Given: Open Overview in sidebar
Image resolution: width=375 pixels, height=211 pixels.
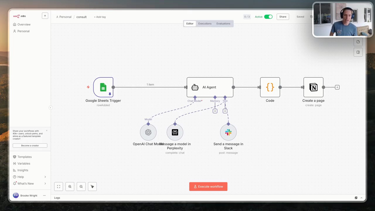Looking at the screenshot, I should click(x=30, y=24).
